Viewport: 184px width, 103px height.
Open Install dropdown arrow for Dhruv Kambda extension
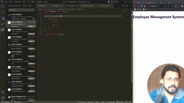coord(34,49)
